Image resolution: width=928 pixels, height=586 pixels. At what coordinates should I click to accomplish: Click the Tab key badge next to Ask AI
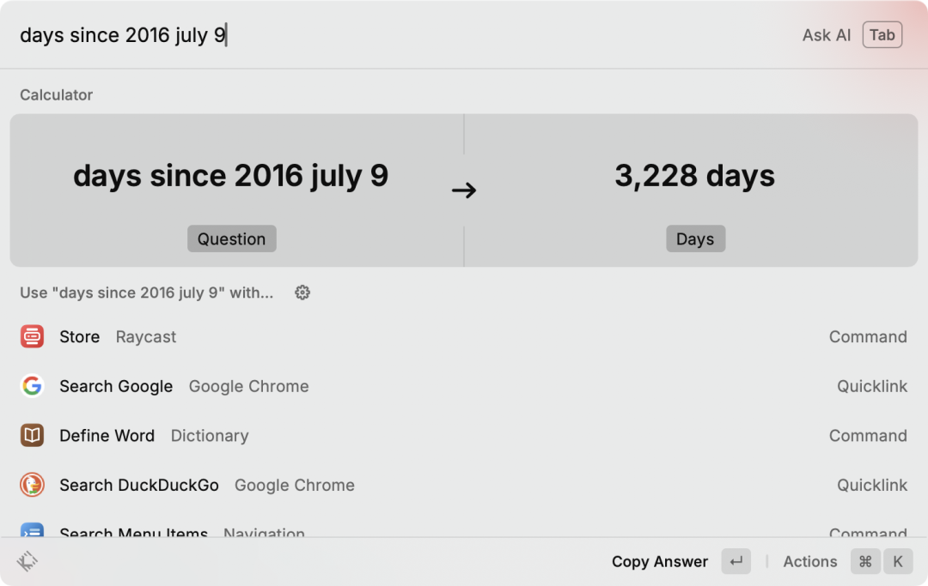pyautogui.click(x=882, y=35)
